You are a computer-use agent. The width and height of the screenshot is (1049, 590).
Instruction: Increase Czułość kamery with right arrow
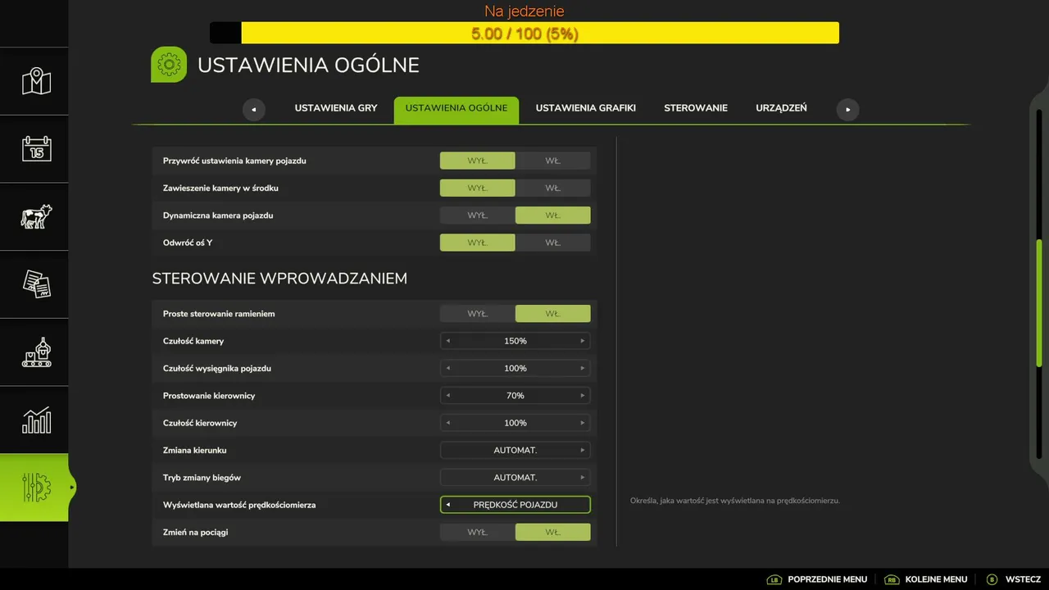pos(583,341)
